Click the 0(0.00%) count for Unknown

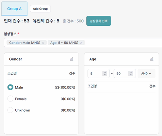click(x=68, y=110)
